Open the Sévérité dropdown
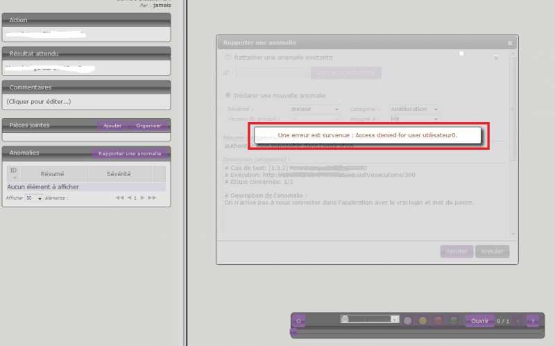 pos(315,109)
